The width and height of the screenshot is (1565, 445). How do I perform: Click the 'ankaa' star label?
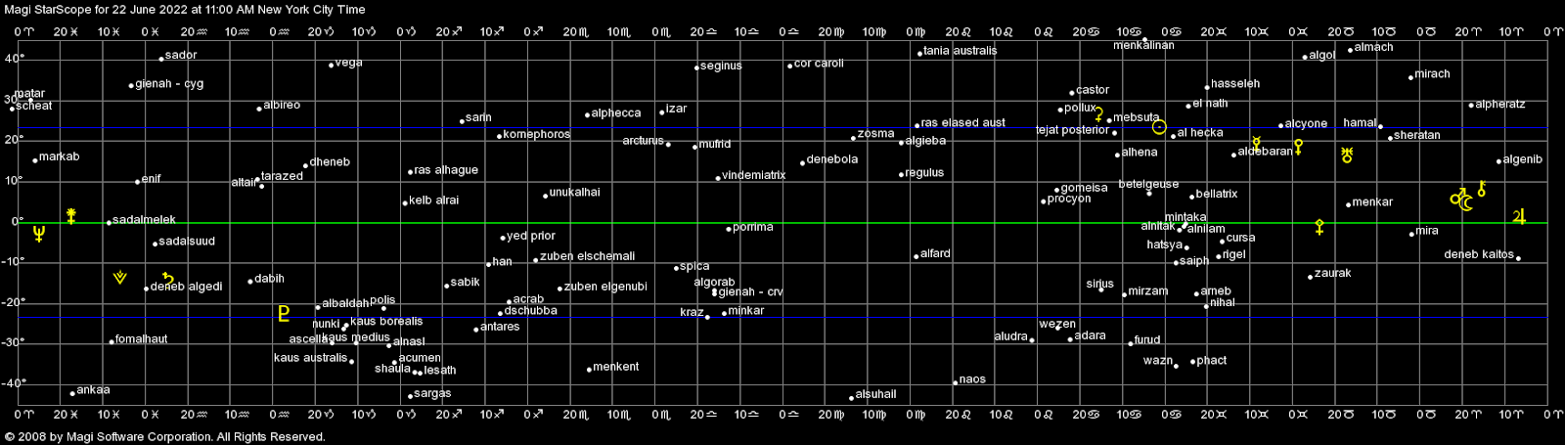93,390
